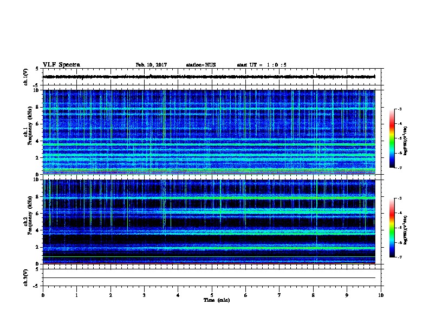Click the "-3" label on ch.2 color scale
This screenshot has height=331, width=429.
tap(400, 198)
